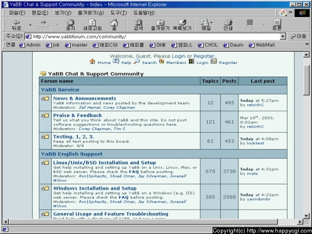The height and width of the screenshot is (234, 312).
Task: Open the Favorites (즐겨찾기) toolbar icon
Action: coord(160,25)
